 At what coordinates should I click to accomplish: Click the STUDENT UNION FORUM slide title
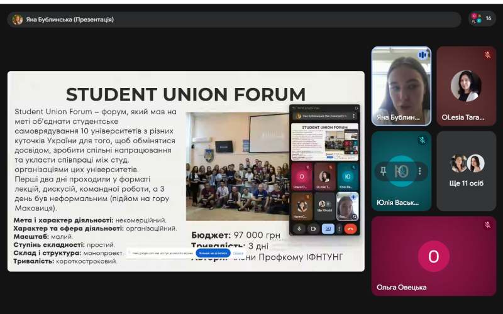click(x=185, y=94)
